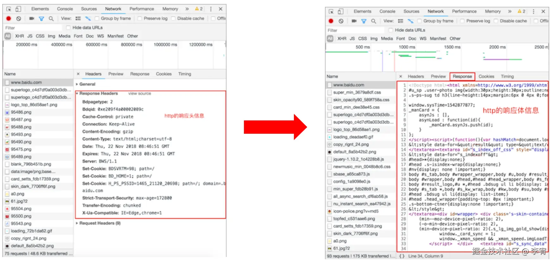The width and height of the screenshot is (554, 263).
Task: Toggle Offline checkbox in left window
Action: coord(213,19)
